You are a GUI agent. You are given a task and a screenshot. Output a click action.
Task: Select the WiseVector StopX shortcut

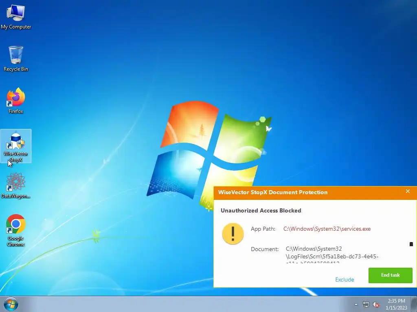pos(16,146)
